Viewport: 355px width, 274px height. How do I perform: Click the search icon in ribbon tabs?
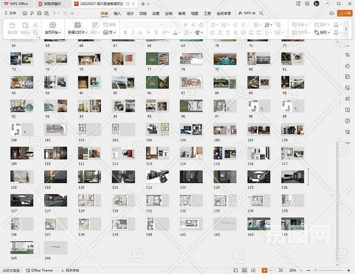pyautogui.click(x=261, y=14)
